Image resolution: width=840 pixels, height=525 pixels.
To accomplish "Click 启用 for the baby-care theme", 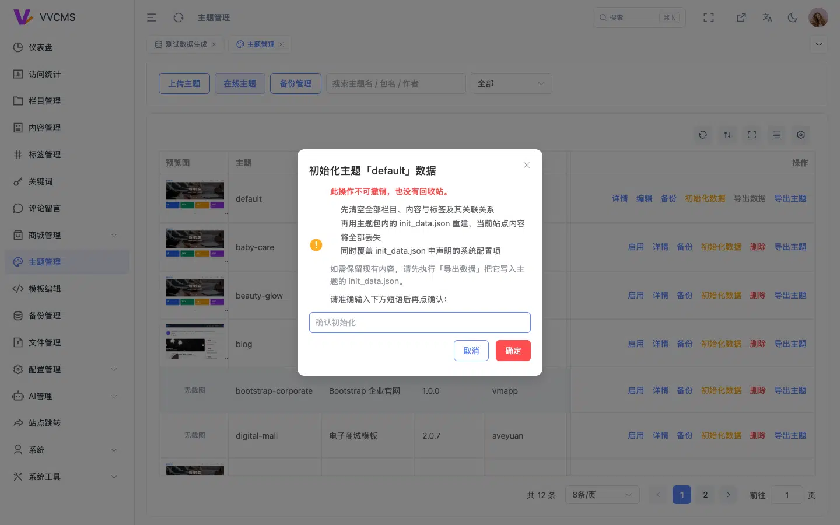I will 636,247.
